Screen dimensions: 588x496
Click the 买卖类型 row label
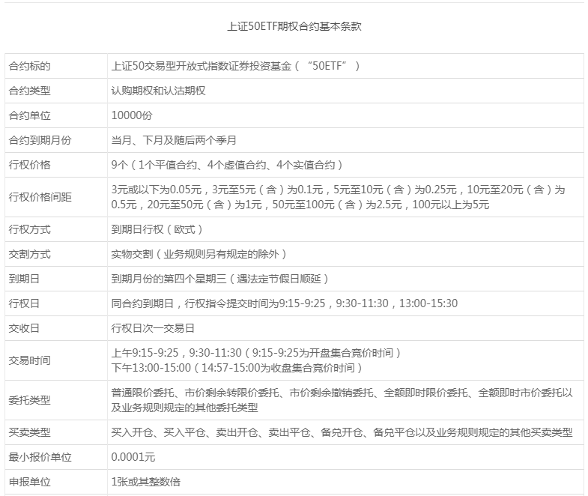(29, 432)
